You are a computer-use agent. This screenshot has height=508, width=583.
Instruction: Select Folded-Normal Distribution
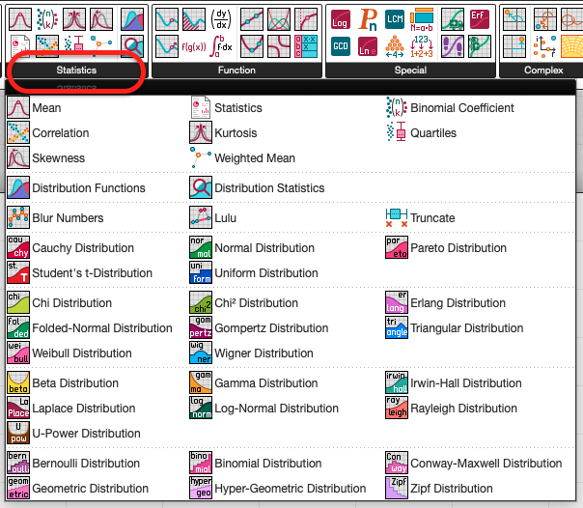tap(90, 328)
